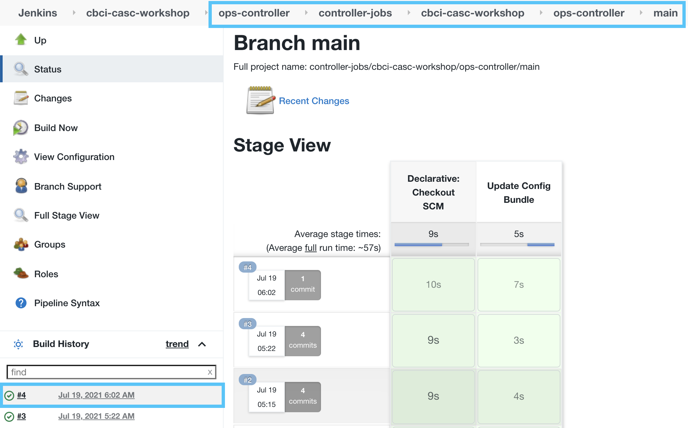Open Pipeline Syntax question mark icon

click(x=21, y=303)
